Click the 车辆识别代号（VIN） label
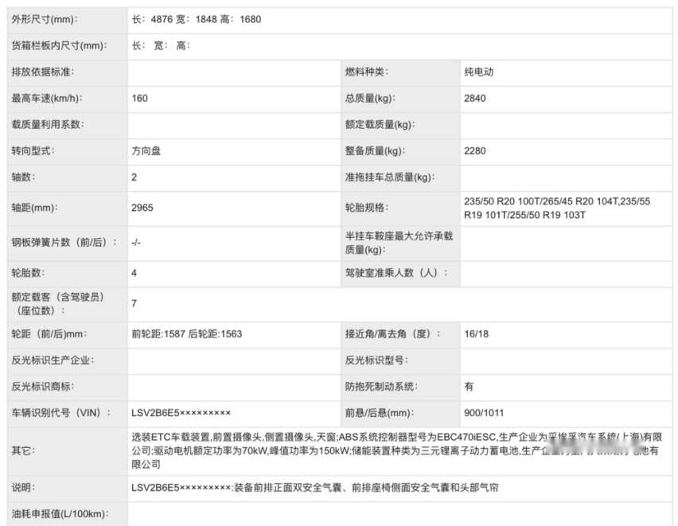This screenshot has width=678, height=526. [61, 413]
